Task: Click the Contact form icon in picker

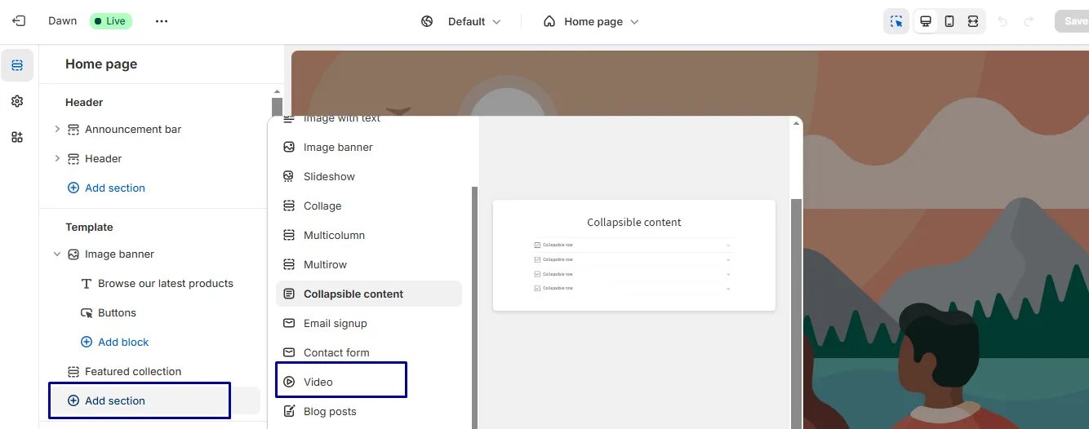Action: [x=288, y=352]
